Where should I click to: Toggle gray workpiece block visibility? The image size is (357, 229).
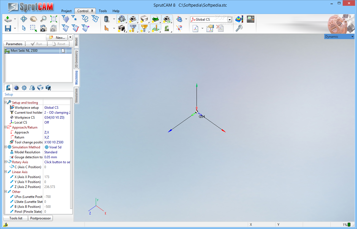[x=145, y=19]
